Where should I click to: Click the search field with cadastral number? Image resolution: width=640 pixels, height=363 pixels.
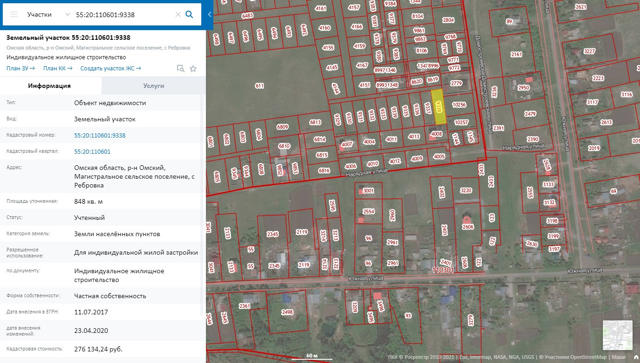(123, 14)
